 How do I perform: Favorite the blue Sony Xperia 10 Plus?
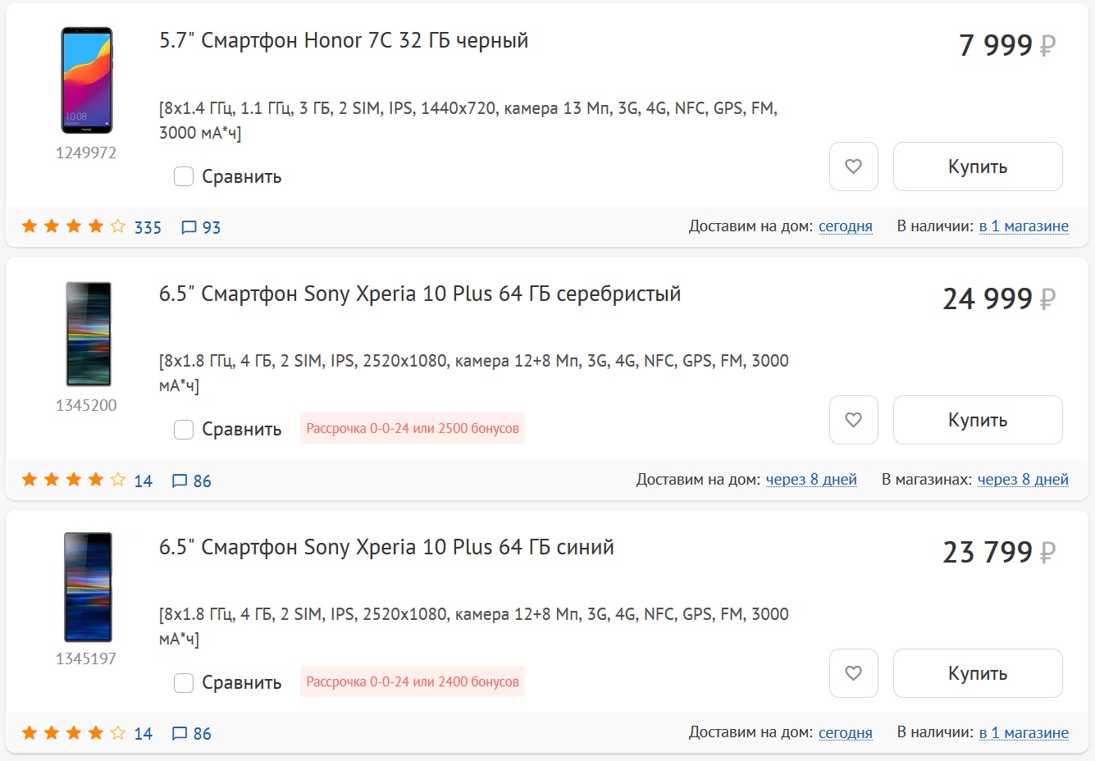tap(854, 673)
